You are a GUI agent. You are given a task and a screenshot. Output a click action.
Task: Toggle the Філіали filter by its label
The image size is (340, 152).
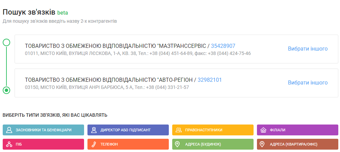[278, 130]
